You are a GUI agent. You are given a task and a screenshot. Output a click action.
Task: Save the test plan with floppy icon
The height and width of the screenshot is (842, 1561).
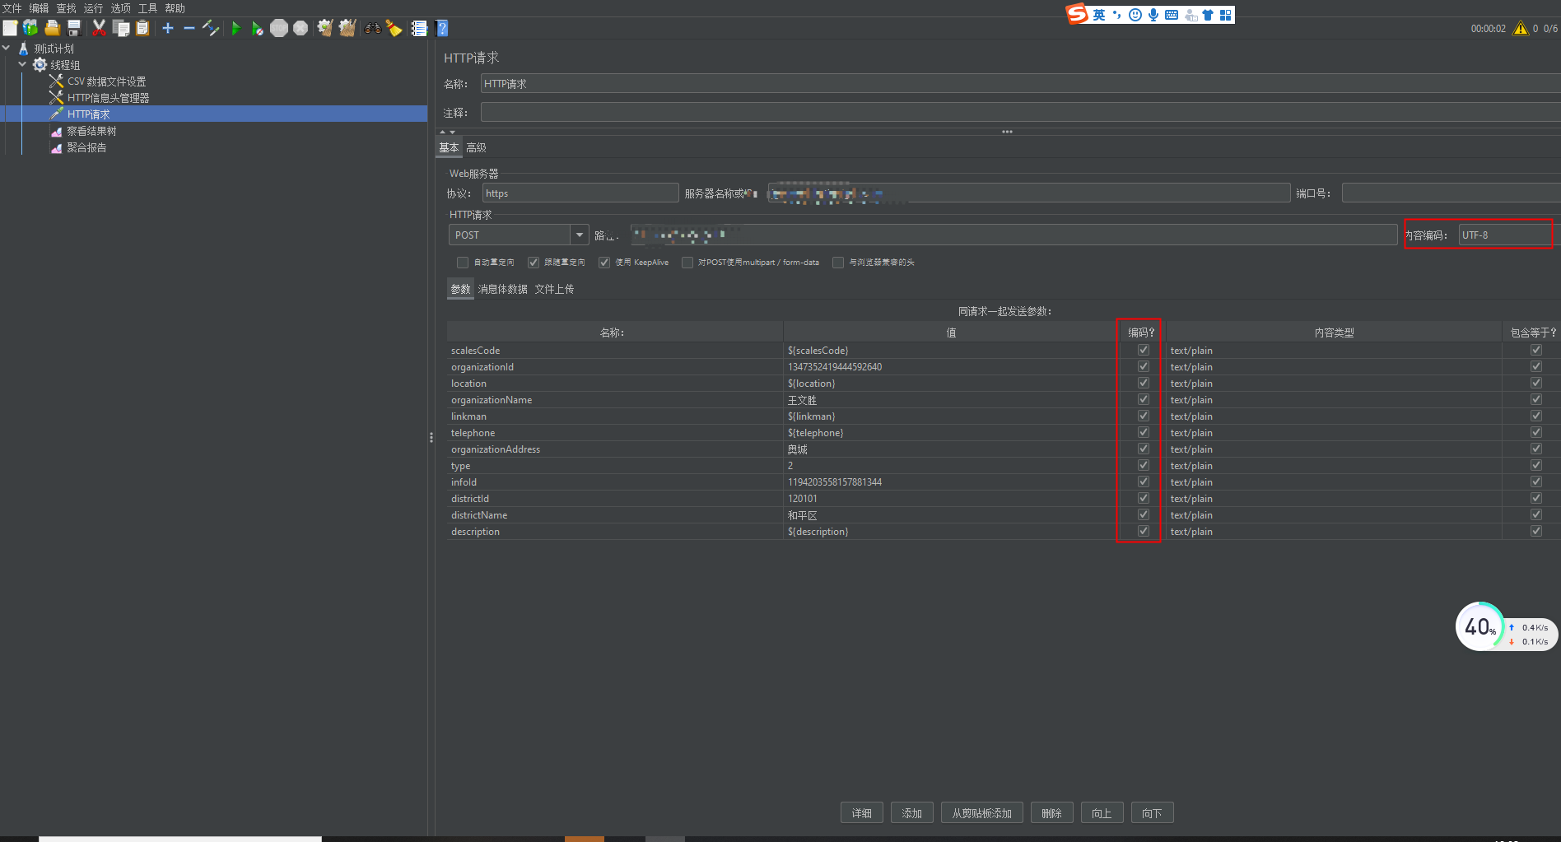pos(74,28)
